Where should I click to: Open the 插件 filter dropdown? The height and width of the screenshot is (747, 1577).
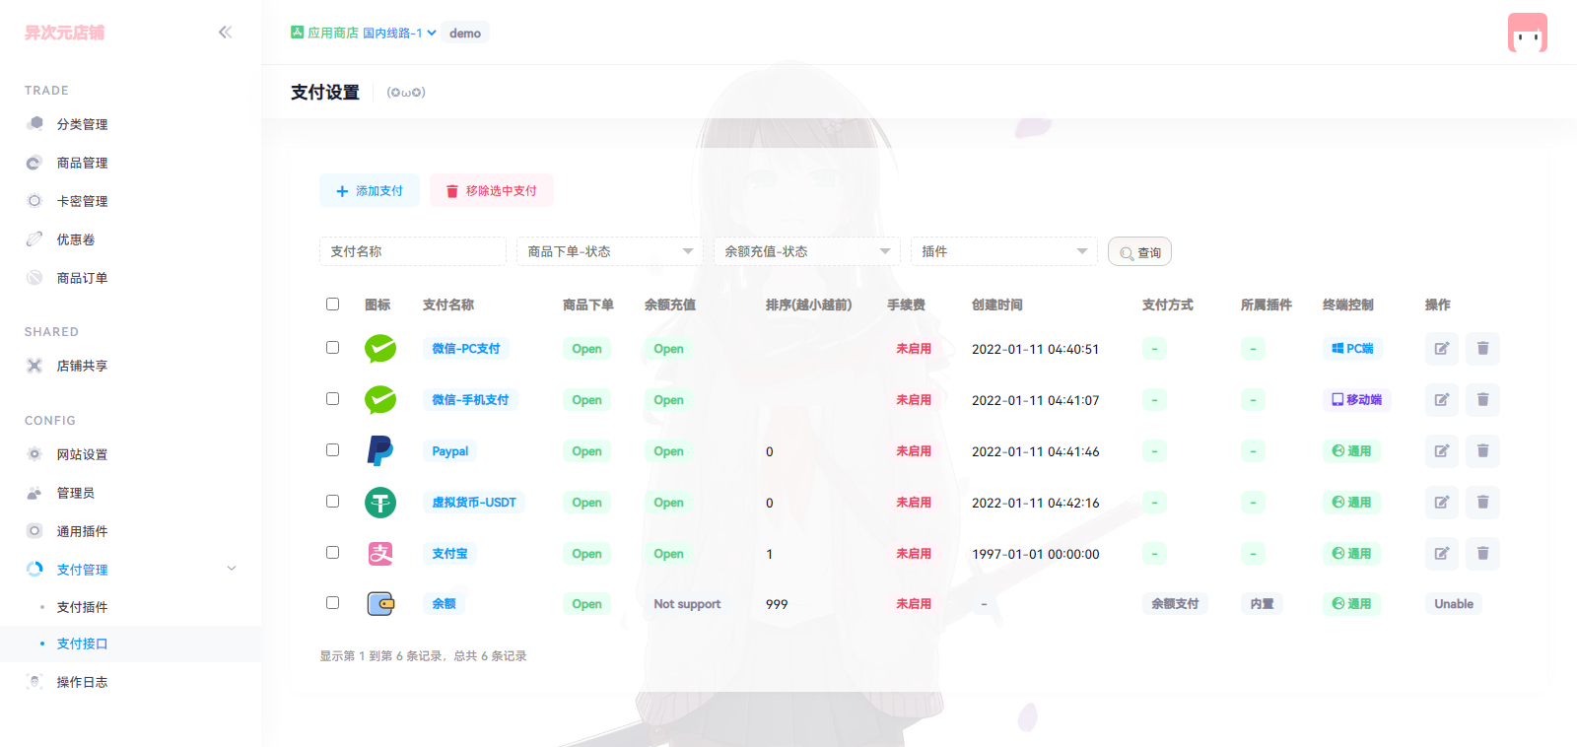1003,251
